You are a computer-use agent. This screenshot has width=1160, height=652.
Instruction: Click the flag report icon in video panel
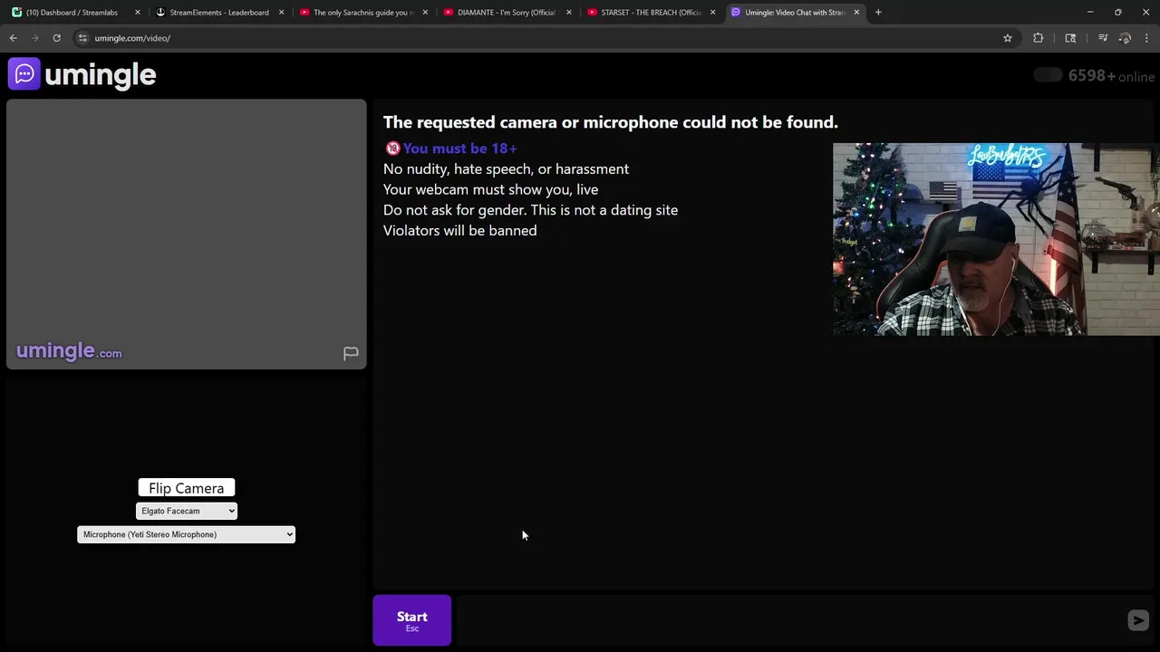click(351, 353)
